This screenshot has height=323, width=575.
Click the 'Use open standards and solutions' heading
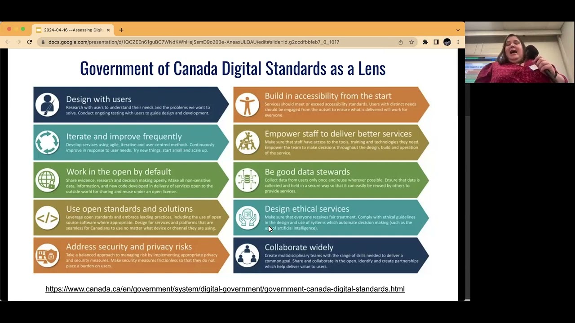pos(129,209)
